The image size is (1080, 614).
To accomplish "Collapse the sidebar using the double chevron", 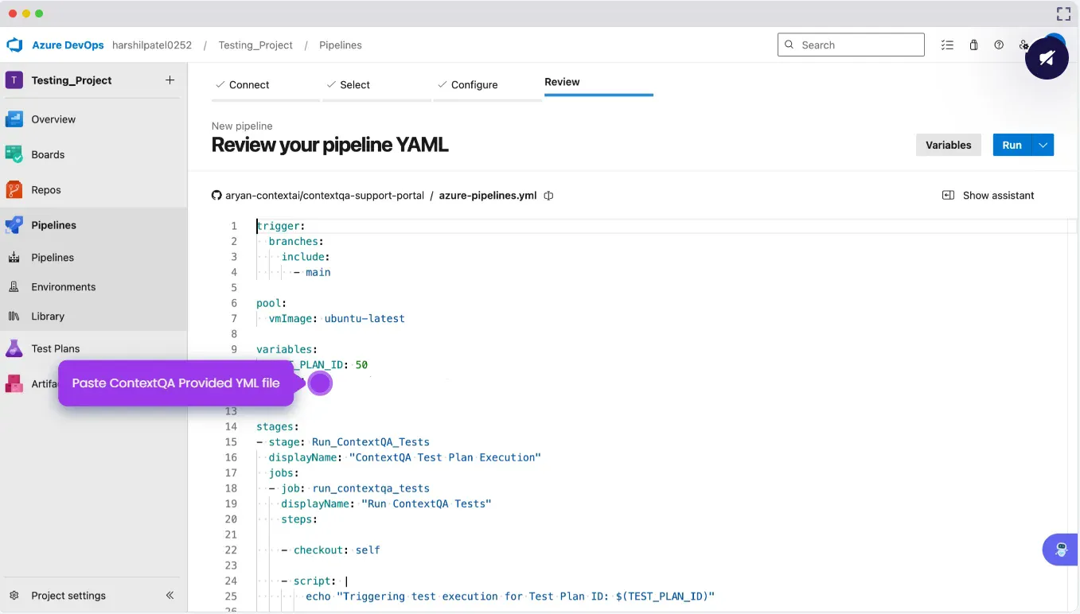I will tap(170, 596).
